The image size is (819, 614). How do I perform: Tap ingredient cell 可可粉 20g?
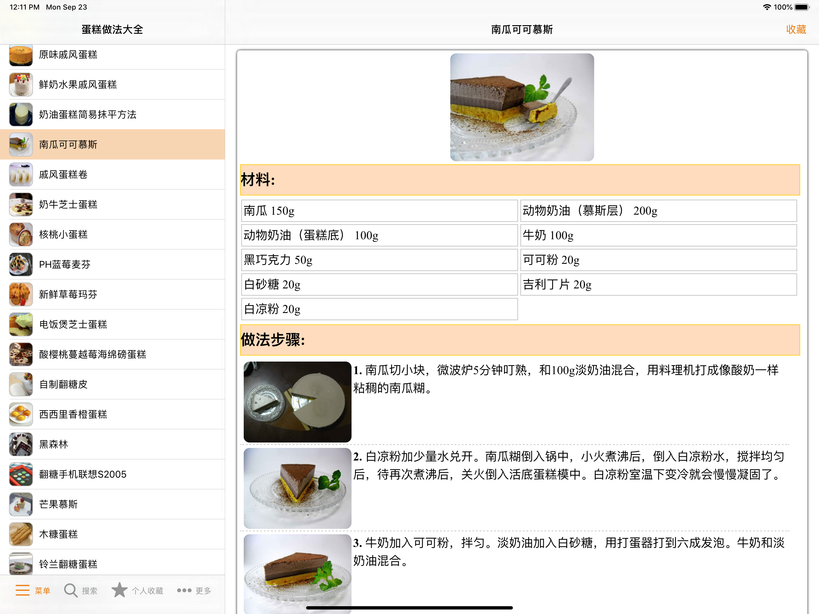(x=658, y=260)
